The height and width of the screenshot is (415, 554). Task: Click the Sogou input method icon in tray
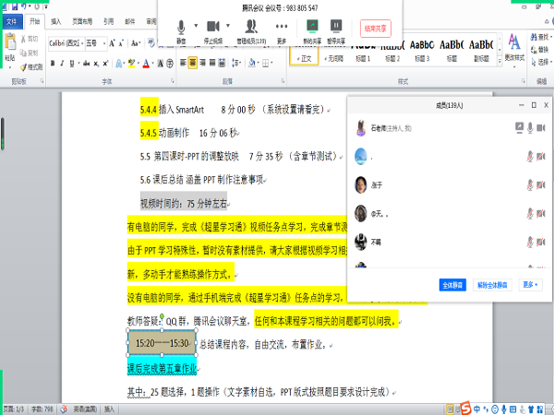point(467,408)
